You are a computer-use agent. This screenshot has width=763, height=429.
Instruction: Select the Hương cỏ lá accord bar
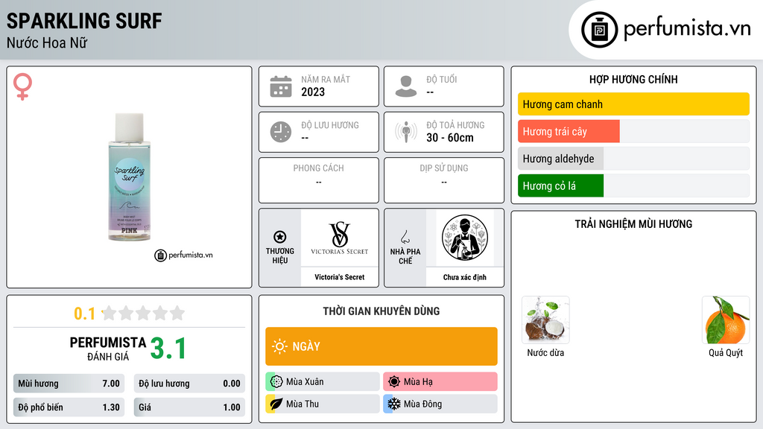[x=633, y=185]
